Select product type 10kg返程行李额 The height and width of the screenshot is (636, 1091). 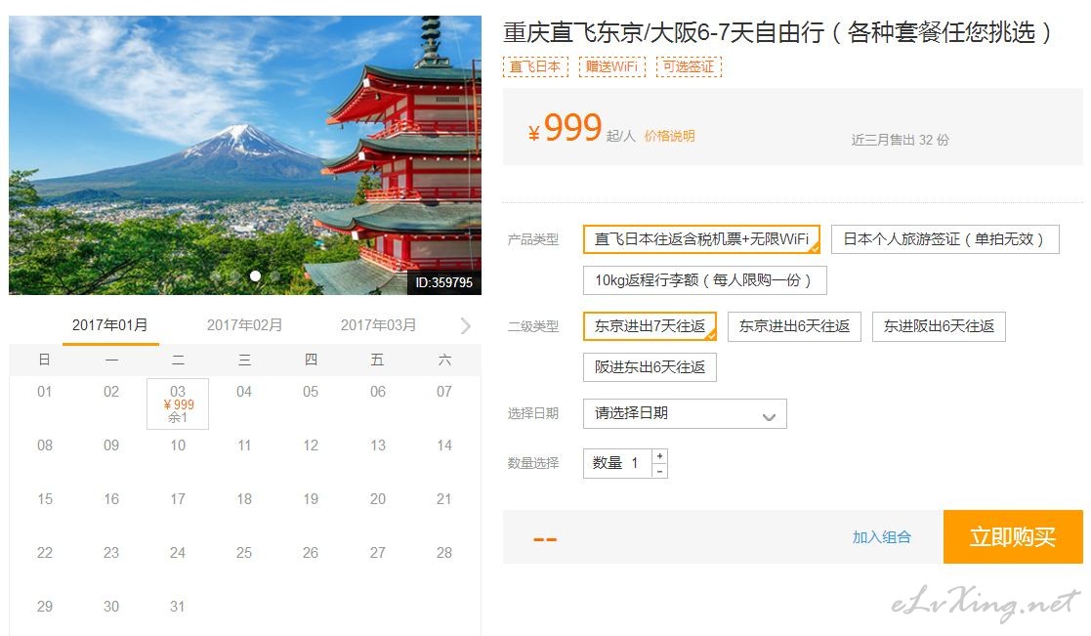[704, 280]
